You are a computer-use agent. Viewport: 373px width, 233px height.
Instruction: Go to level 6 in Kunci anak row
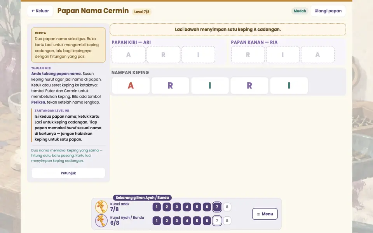(207, 207)
